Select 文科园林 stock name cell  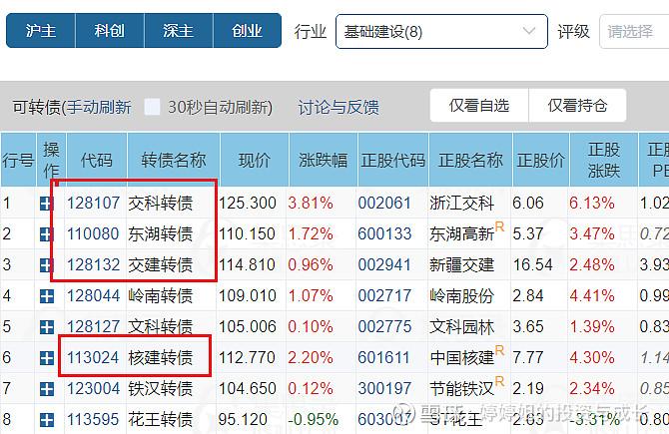pos(461,326)
